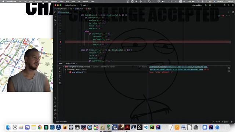Open Discord from the Dock
This screenshot has height=132, width=235.
point(27,127)
